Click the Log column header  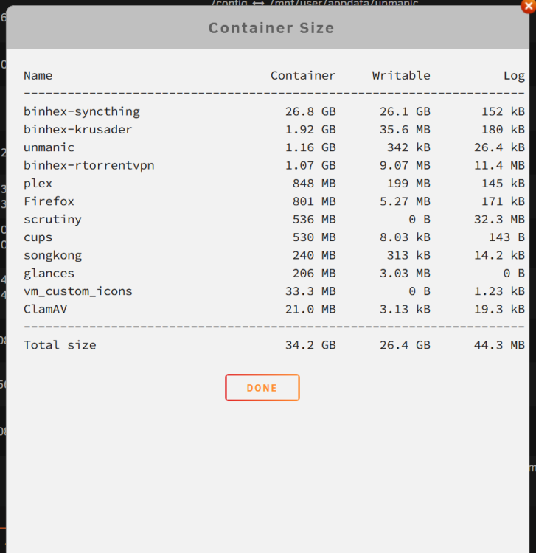click(514, 76)
